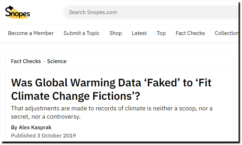
Task: Click the article subtitle about adjustments
Action: [x=112, y=112]
